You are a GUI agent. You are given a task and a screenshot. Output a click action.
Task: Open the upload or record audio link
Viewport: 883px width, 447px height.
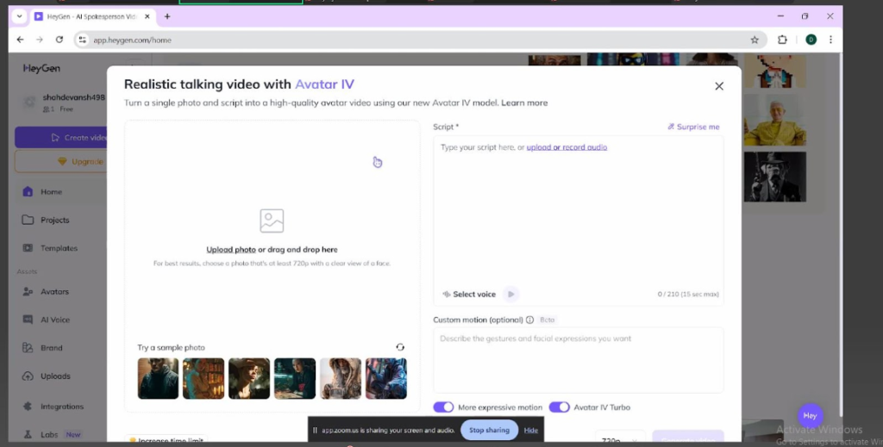pyautogui.click(x=567, y=147)
